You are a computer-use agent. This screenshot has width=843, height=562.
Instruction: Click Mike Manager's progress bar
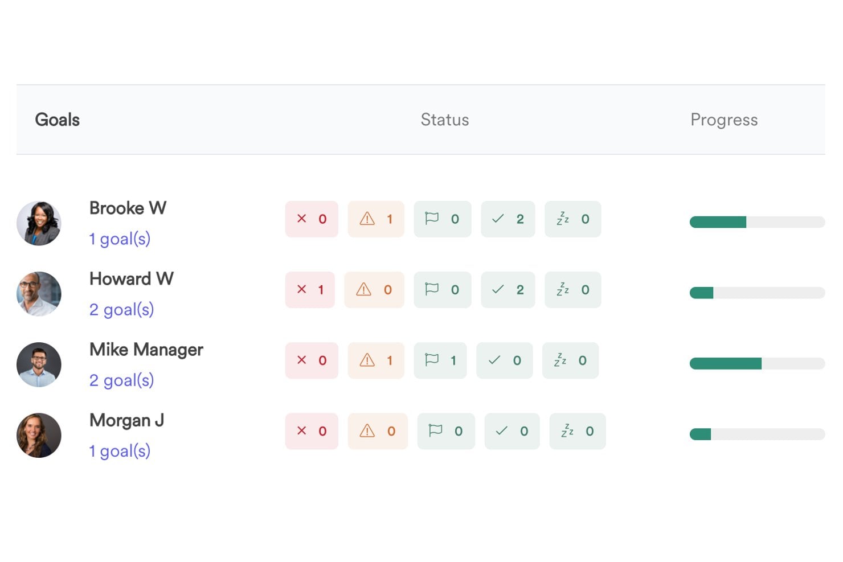click(x=757, y=363)
